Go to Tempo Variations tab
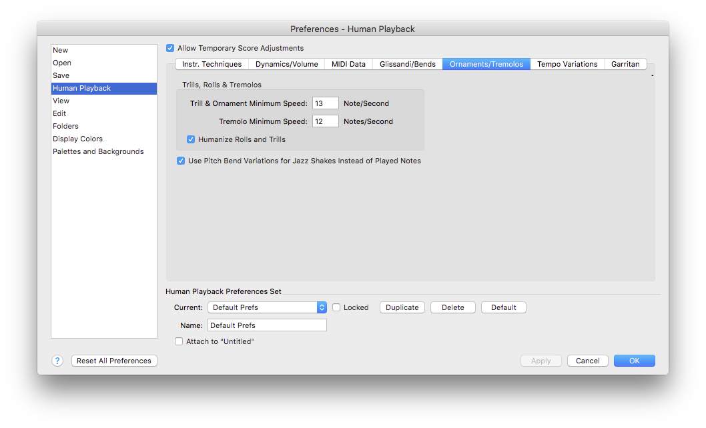Screen dimensions: 706x428 [567, 64]
